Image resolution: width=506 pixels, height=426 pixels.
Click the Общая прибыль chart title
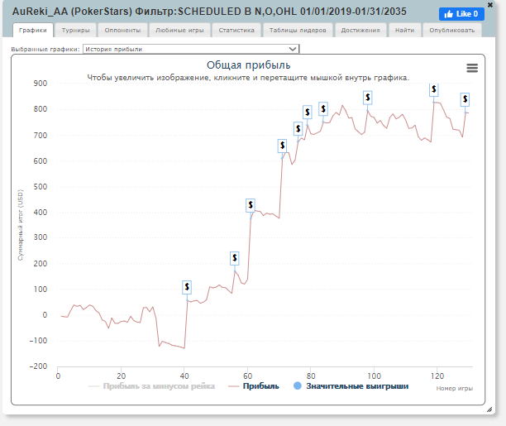[x=249, y=65]
